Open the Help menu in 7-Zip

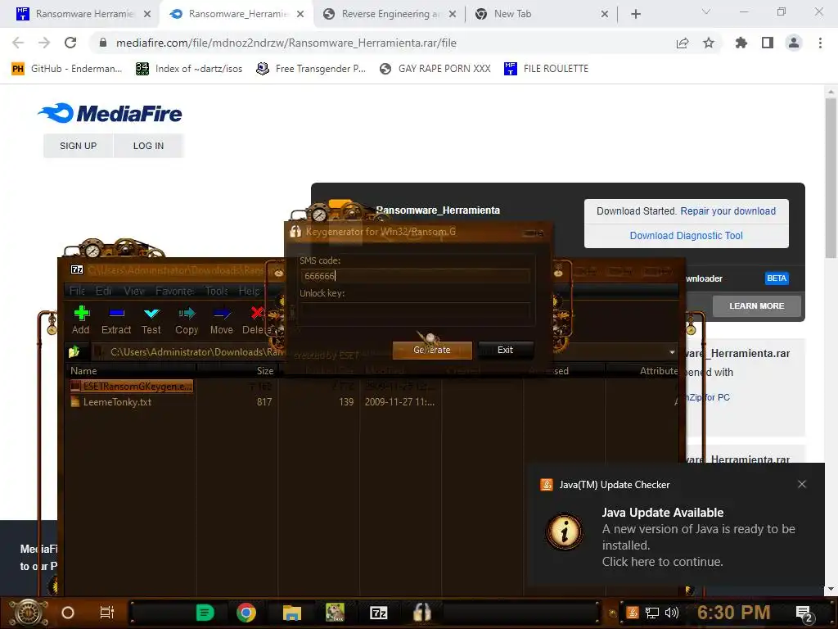click(249, 291)
